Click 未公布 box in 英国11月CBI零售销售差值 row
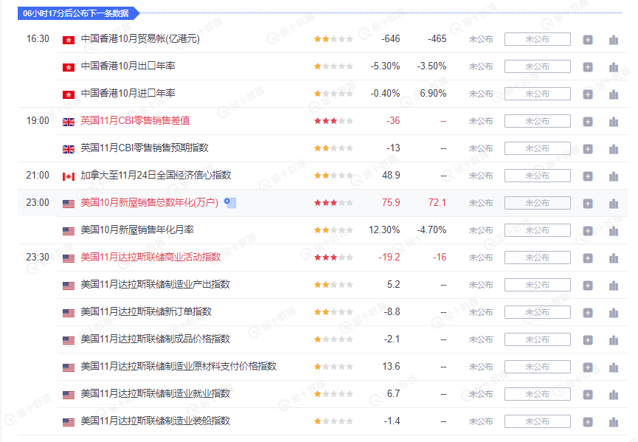 538,121
